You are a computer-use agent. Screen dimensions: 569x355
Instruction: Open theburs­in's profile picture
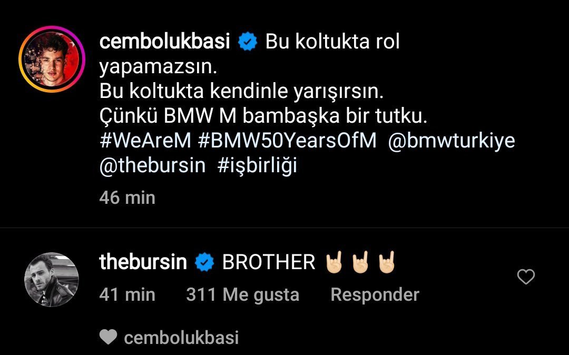click(52, 280)
